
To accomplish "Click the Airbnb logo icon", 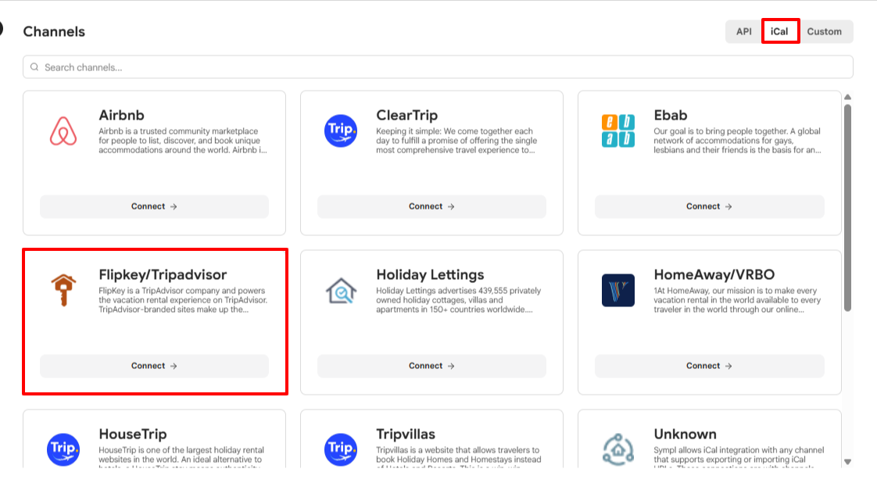I will (x=63, y=131).
